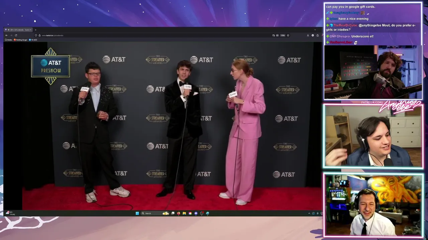Click the taskbar Search box
This screenshot has height=240, width=428.
click(x=155, y=213)
